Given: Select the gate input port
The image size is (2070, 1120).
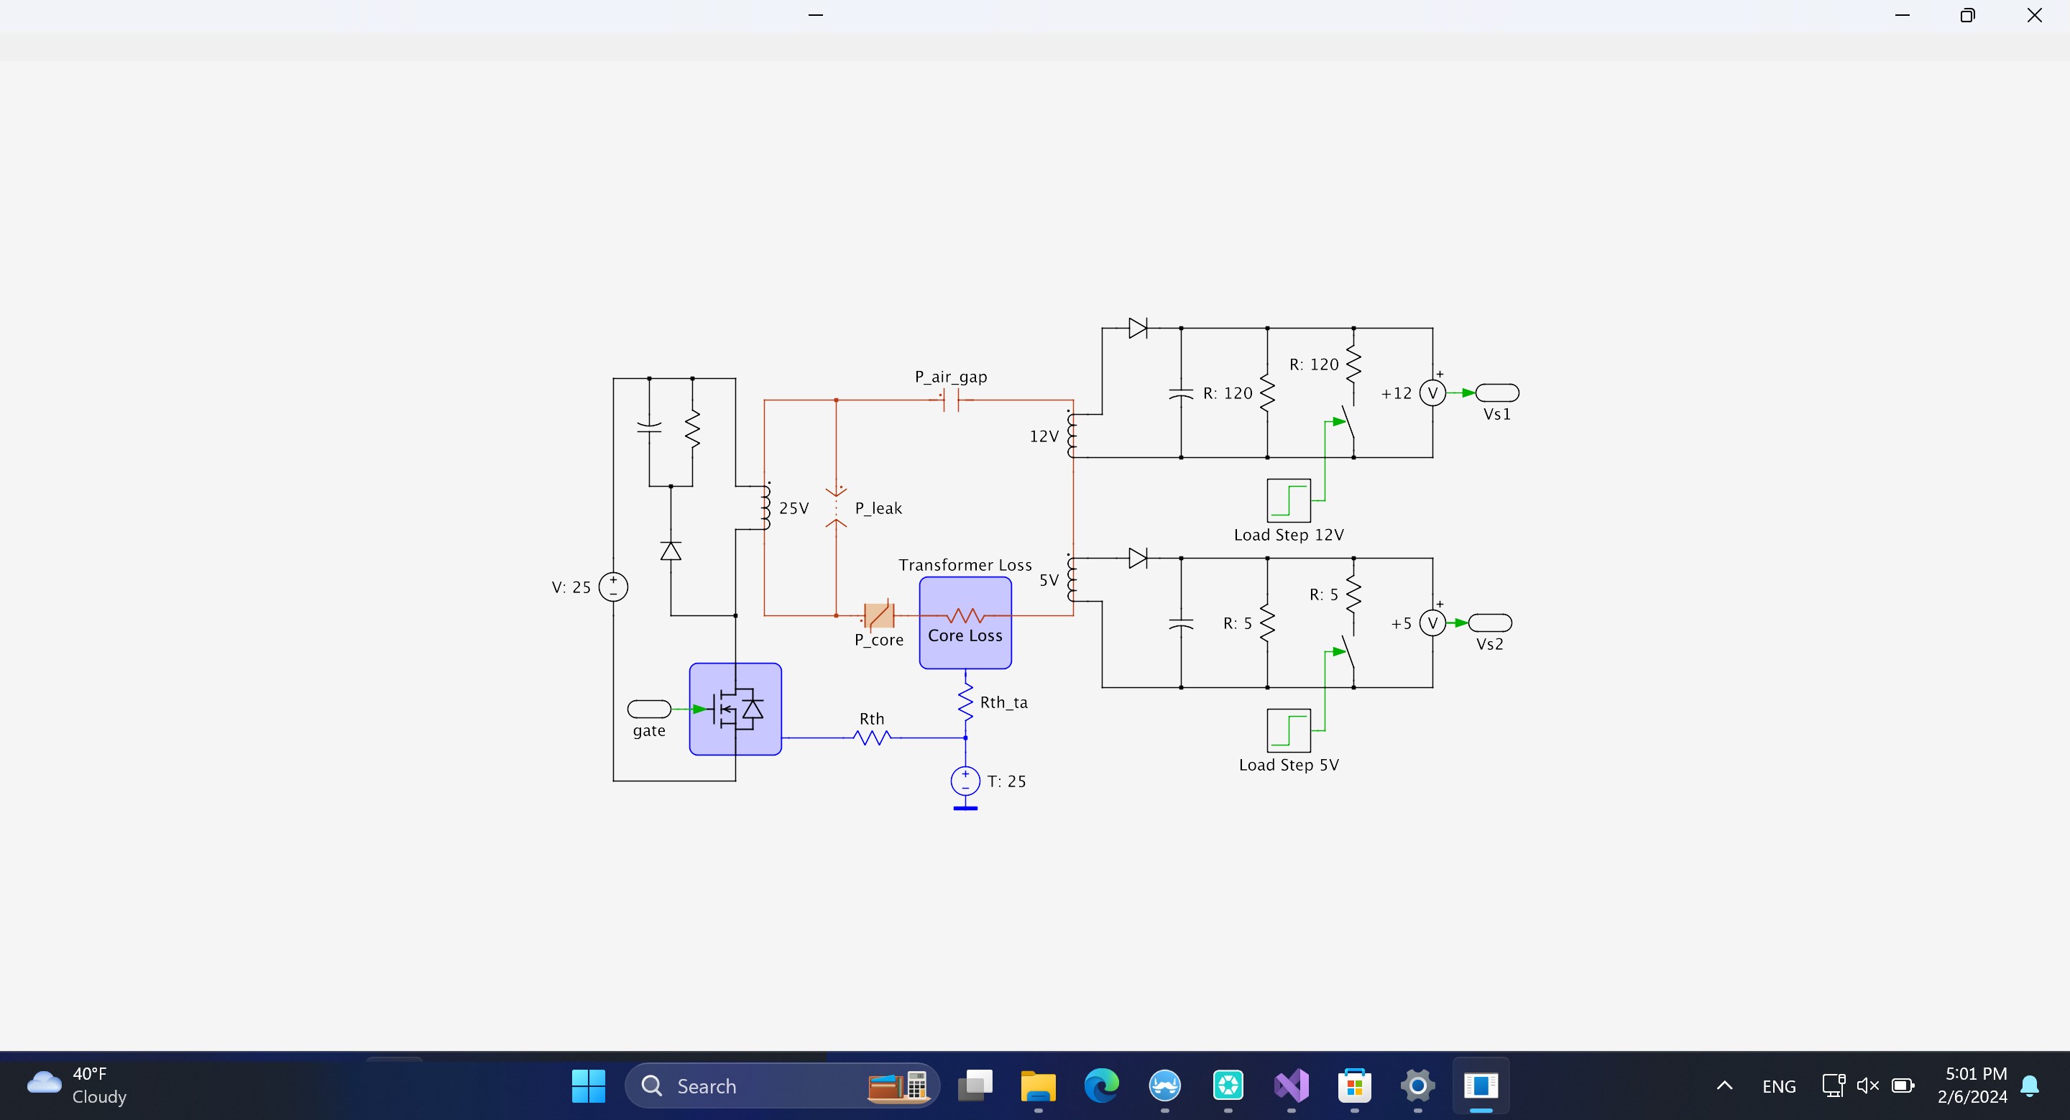Looking at the screenshot, I should click(648, 709).
